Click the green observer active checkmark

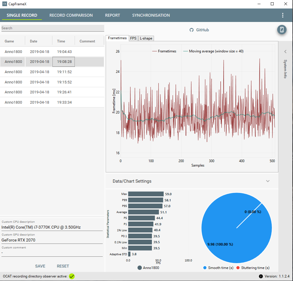(72, 276)
